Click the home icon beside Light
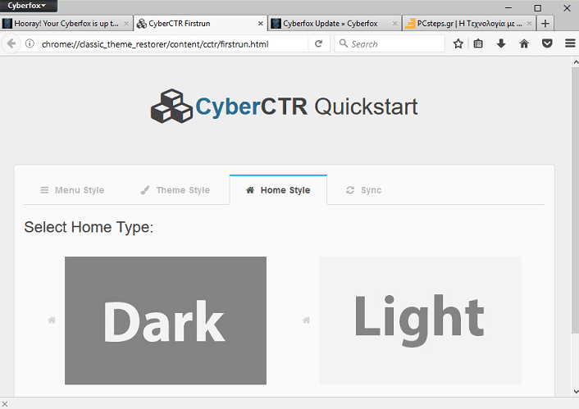This screenshot has height=409, width=579. coord(306,320)
